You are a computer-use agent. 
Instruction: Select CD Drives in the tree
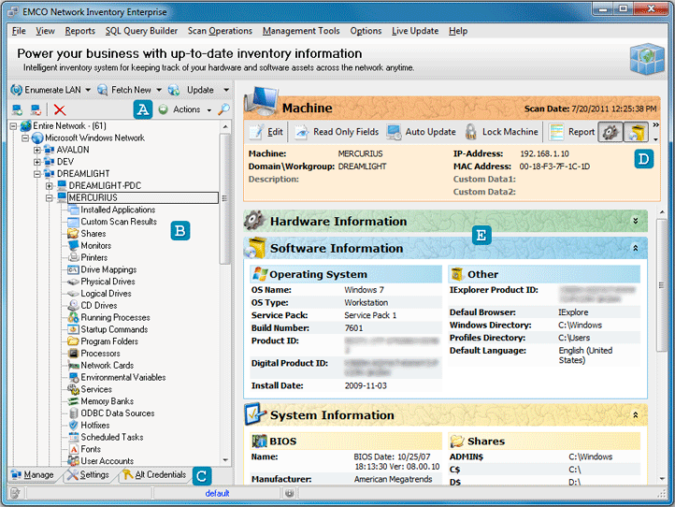99,305
